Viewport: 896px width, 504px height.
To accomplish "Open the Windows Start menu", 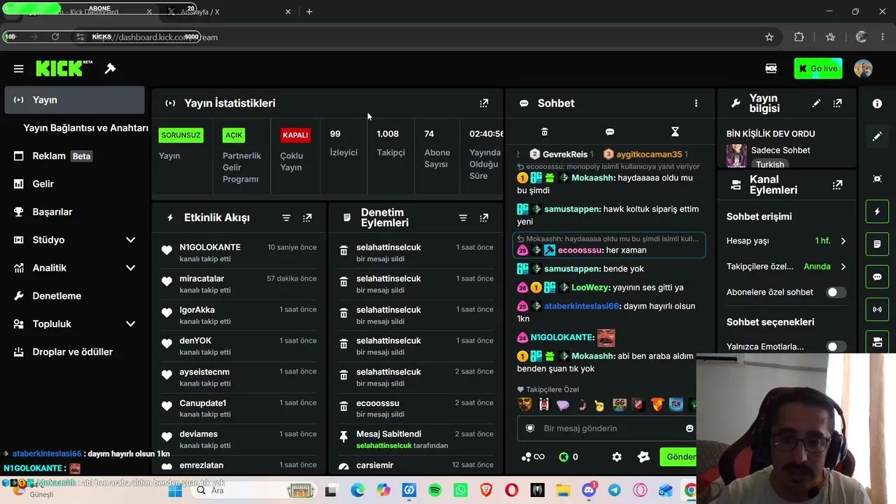I will tap(175, 491).
